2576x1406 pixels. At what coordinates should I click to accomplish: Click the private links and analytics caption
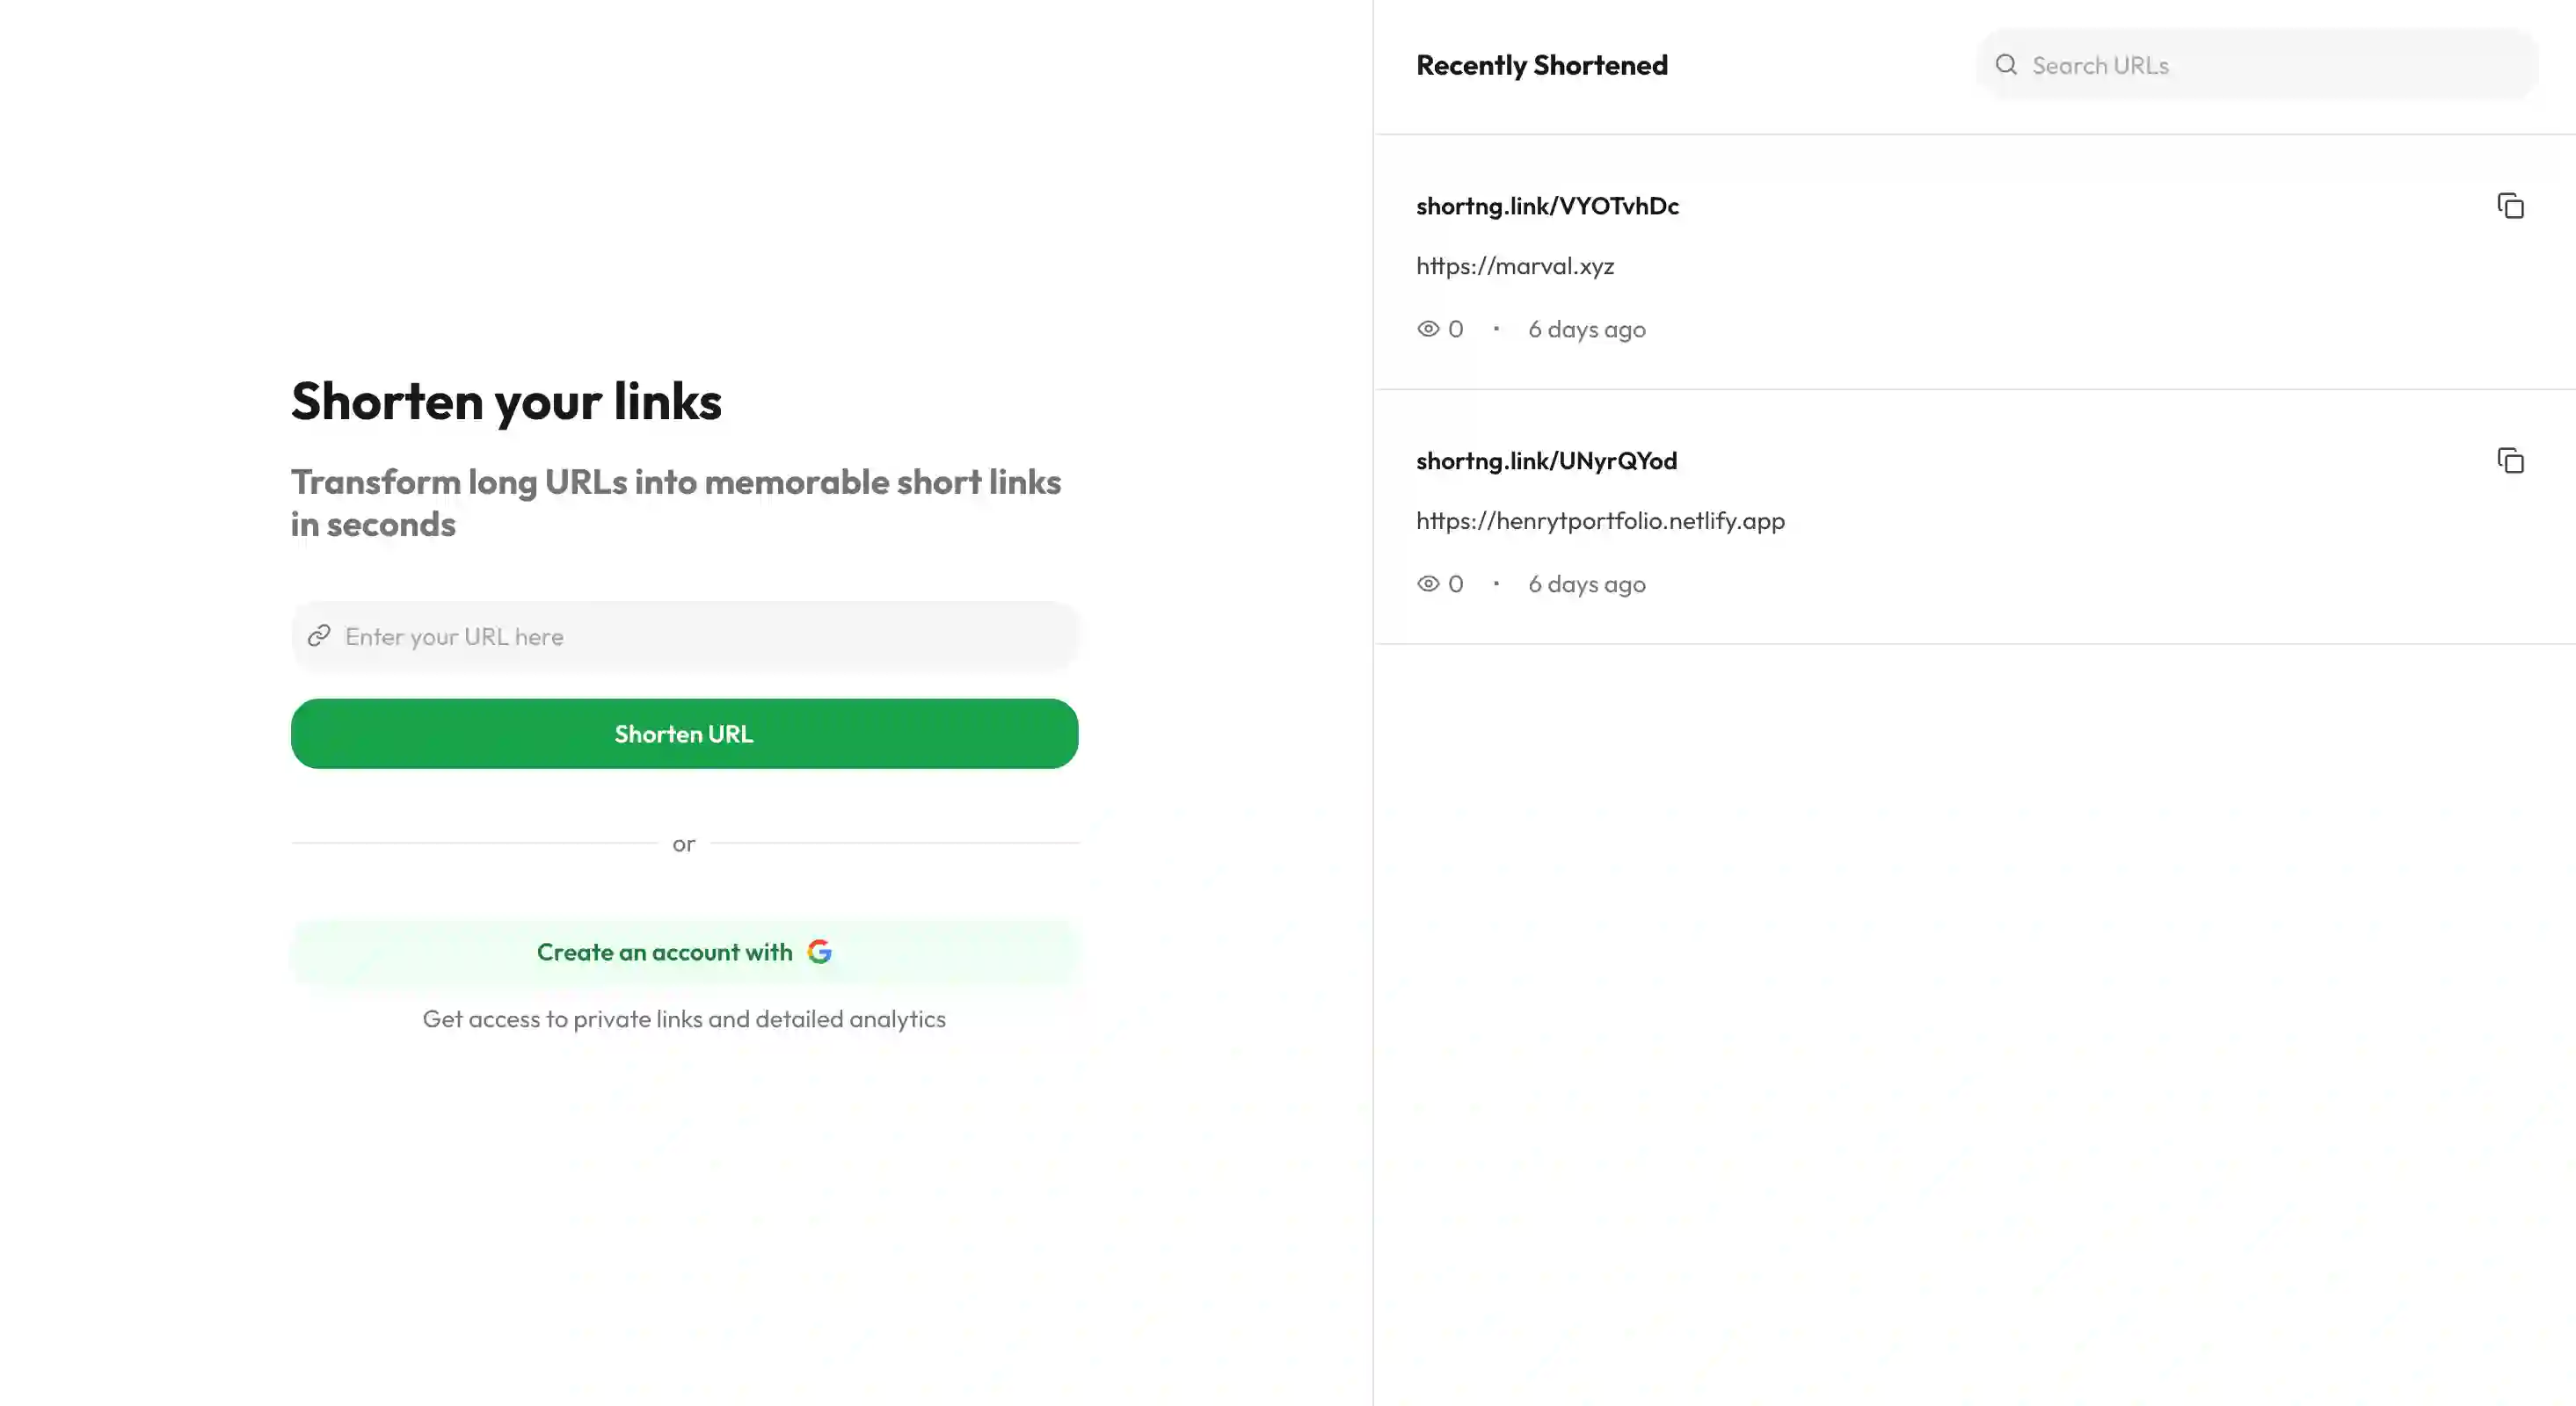coord(684,1018)
